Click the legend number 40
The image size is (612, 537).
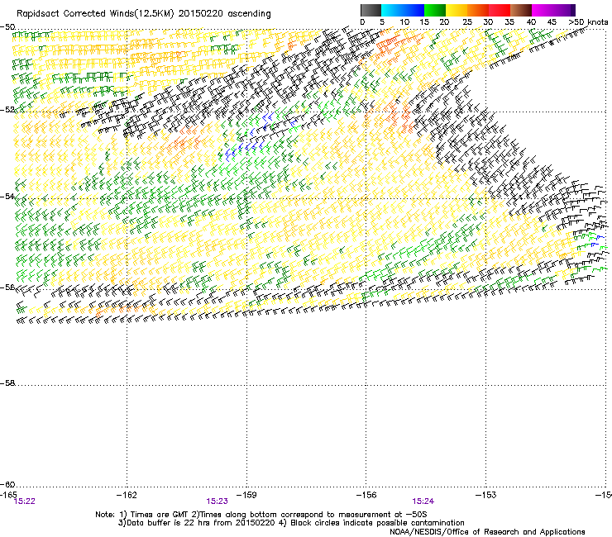(531, 22)
